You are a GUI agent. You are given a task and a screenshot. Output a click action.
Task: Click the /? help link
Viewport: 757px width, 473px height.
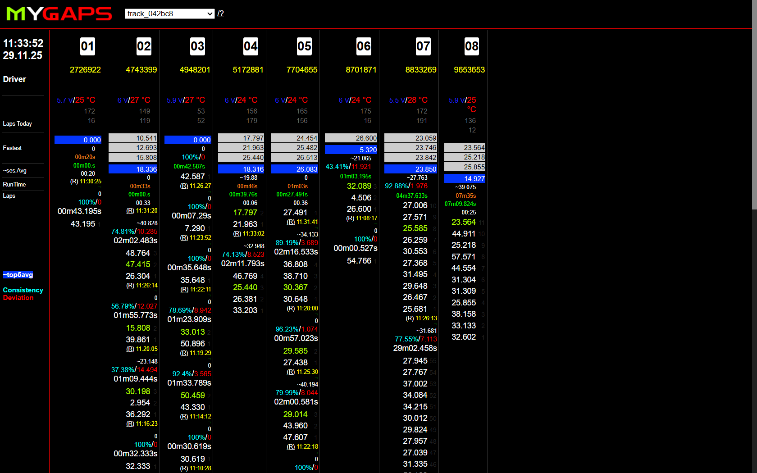pos(220,14)
